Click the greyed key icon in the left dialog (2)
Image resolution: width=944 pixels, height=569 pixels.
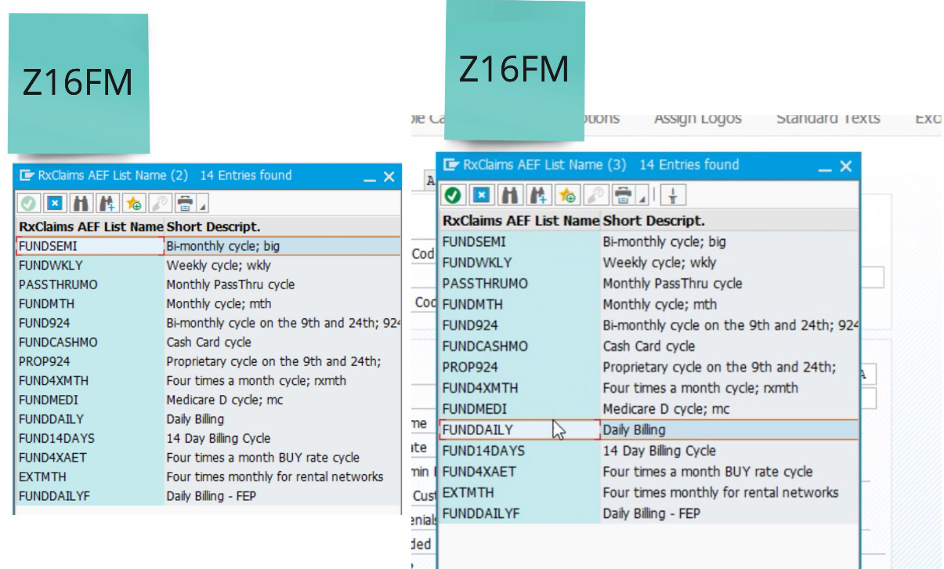point(159,204)
